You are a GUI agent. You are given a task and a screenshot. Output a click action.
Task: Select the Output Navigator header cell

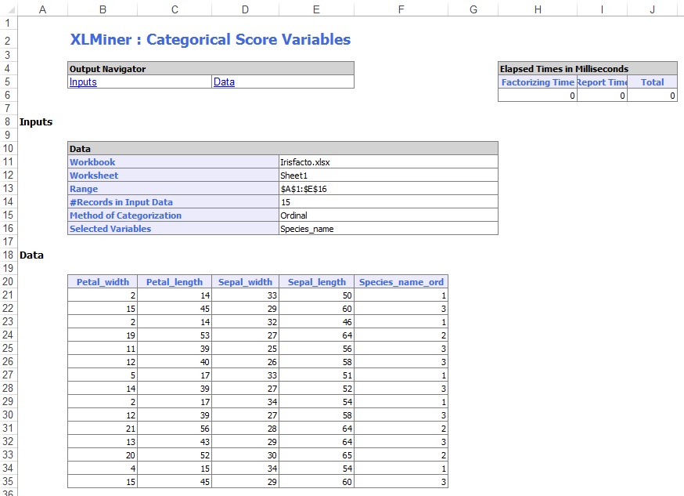pyautogui.click(x=211, y=69)
